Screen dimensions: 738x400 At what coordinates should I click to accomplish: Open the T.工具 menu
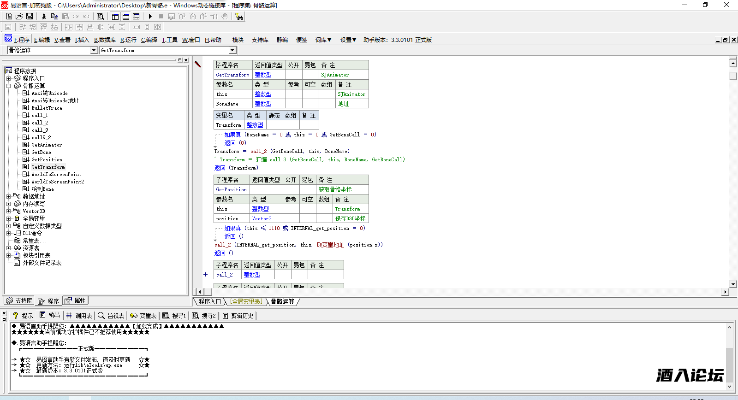169,40
